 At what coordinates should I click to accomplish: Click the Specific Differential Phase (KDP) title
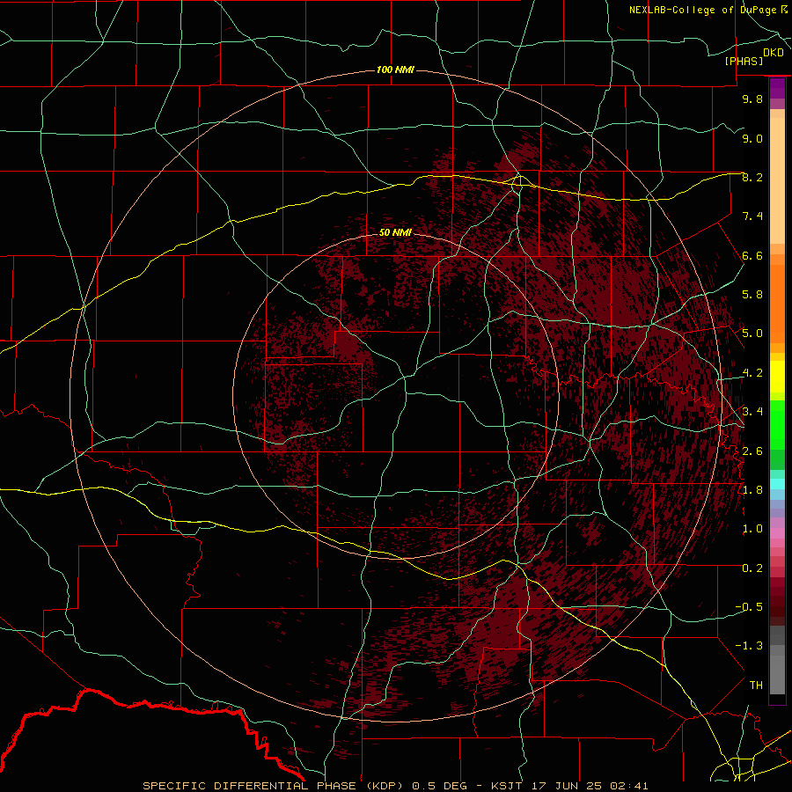[273, 786]
